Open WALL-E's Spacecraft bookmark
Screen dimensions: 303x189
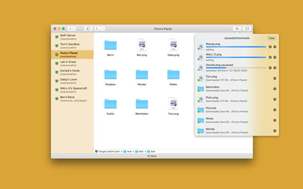(x=72, y=90)
